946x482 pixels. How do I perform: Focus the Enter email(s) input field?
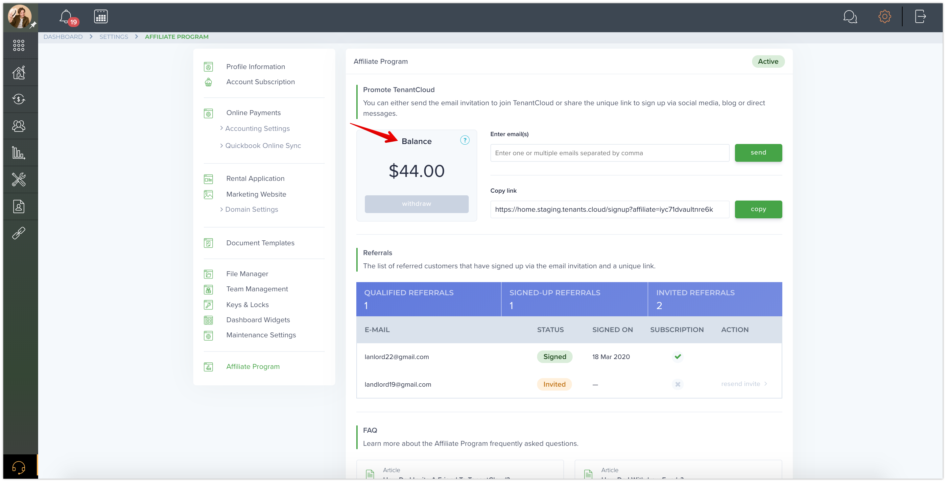(x=609, y=153)
